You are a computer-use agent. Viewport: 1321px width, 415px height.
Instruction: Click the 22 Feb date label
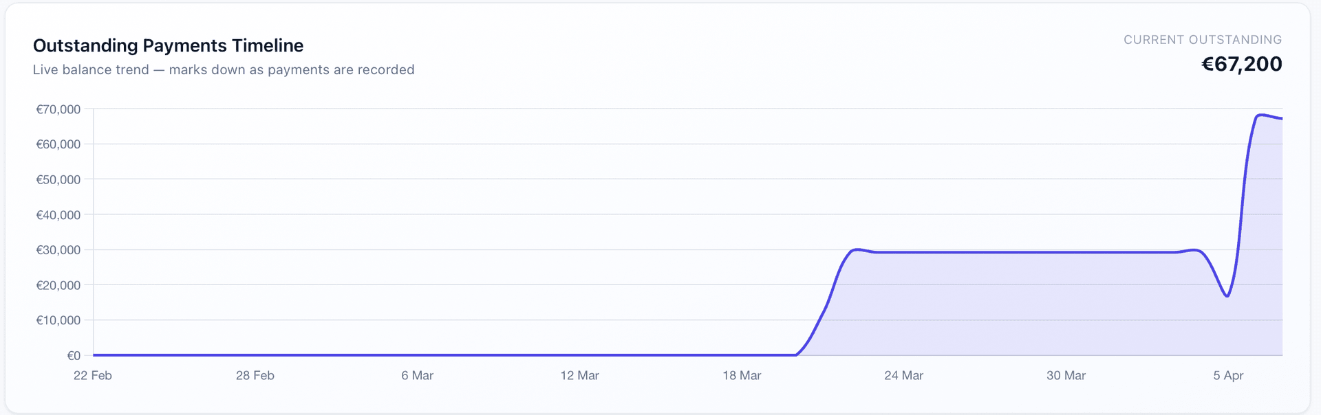93,375
